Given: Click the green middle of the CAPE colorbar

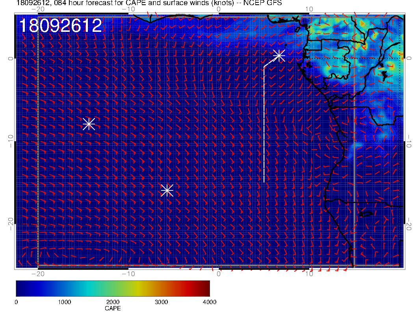Looking at the screenshot, I should 113,288.
